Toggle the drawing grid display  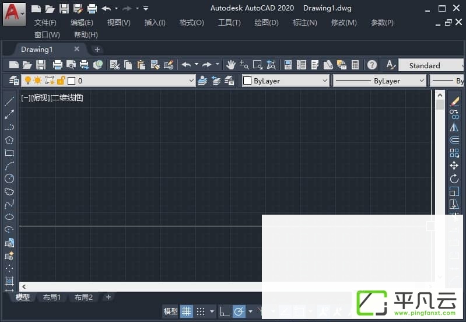186,311
